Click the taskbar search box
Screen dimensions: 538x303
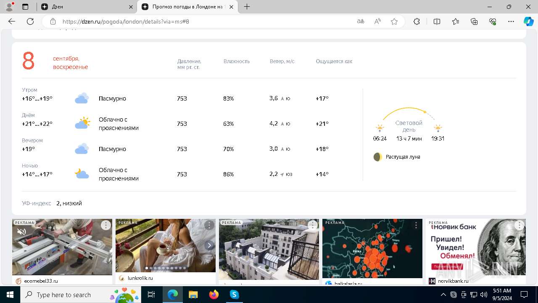coord(81,295)
